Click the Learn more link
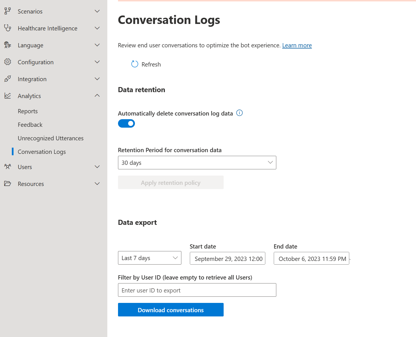 [x=297, y=45]
